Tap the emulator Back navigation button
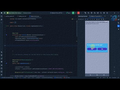120x90 pixels. pos(90,75)
